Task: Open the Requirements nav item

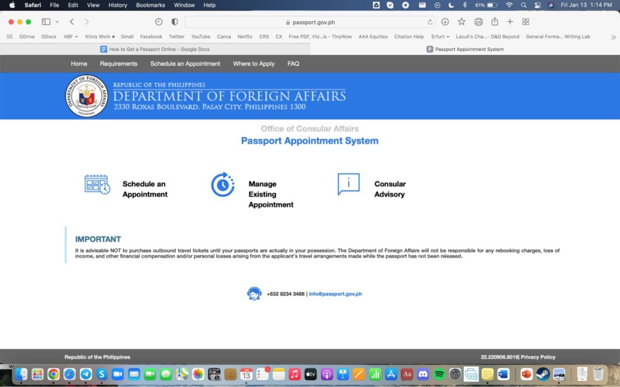Action: (x=119, y=63)
